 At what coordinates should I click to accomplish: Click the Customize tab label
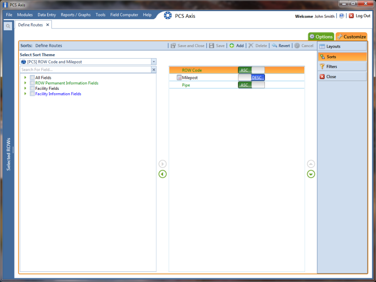point(355,37)
